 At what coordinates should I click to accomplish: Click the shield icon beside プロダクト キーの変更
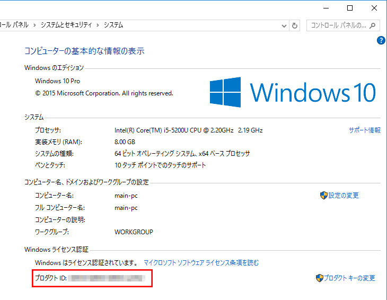(x=319, y=278)
